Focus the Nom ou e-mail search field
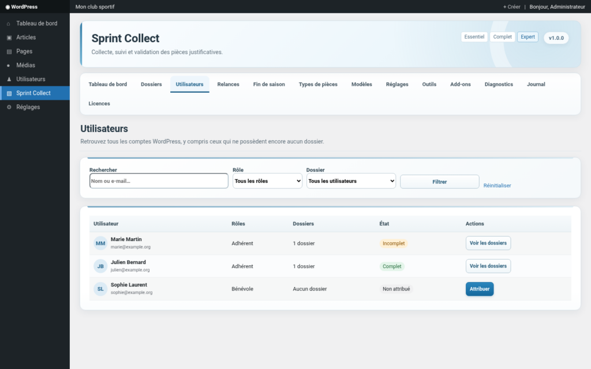The width and height of the screenshot is (591, 369). pos(159,181)
